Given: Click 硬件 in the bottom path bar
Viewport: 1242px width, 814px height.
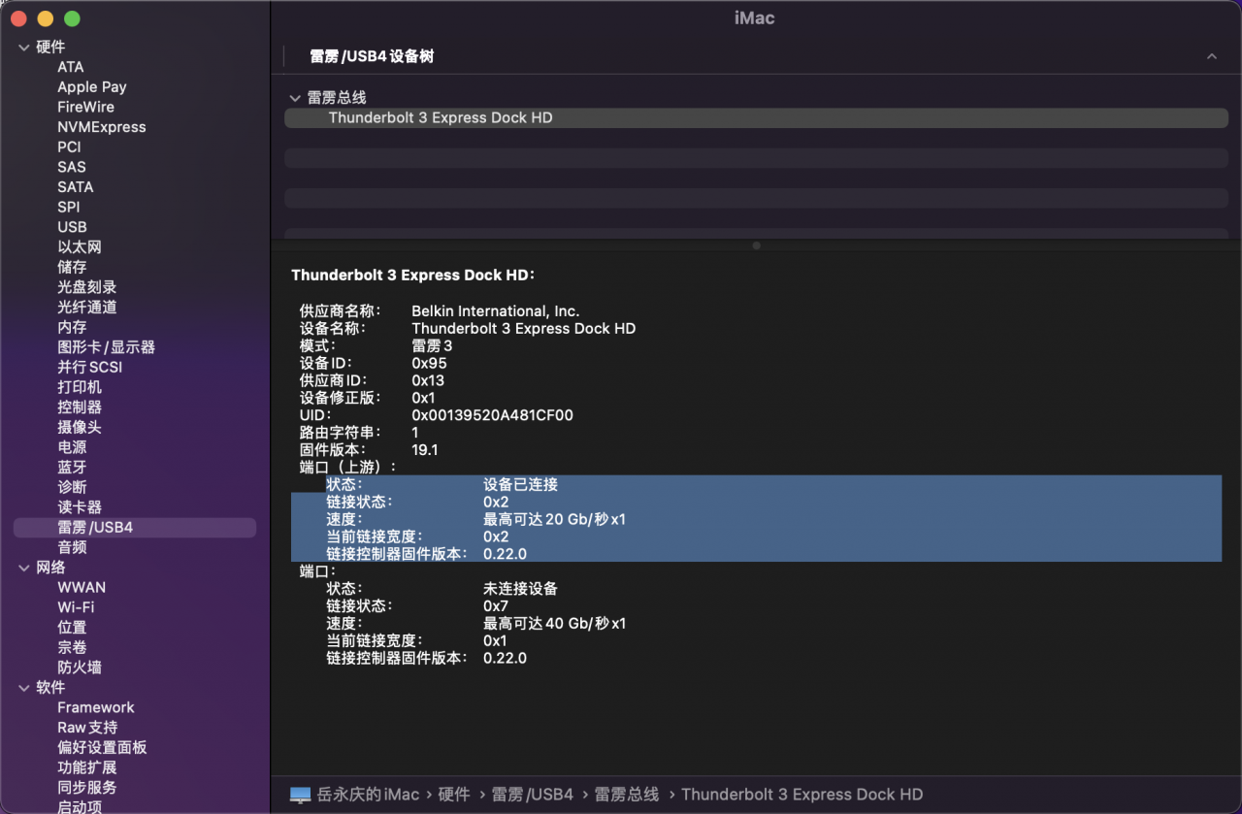Looking at the screenshot, I should [x=454, y=795].
